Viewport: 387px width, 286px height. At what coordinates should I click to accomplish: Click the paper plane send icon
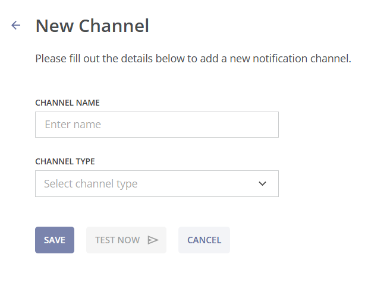tap(153, 240)
